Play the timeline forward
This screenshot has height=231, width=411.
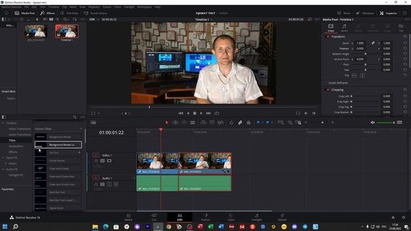pyautogui.click(x=201, y=113)
